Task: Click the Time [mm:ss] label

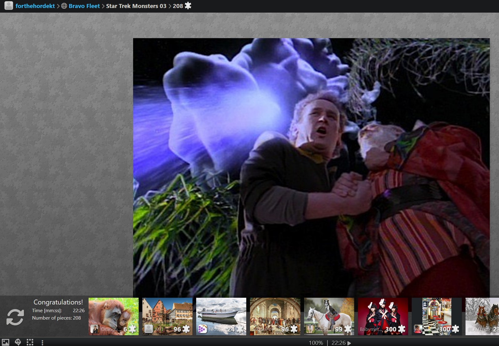Action: pyautogui.click(x=47, y=310)
